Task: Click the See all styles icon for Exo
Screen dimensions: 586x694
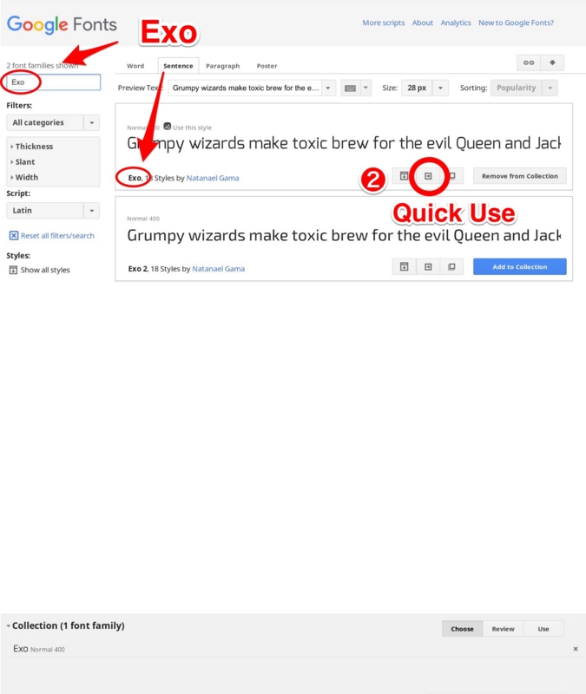Action: pyautogui.click(x=404, y=176)
